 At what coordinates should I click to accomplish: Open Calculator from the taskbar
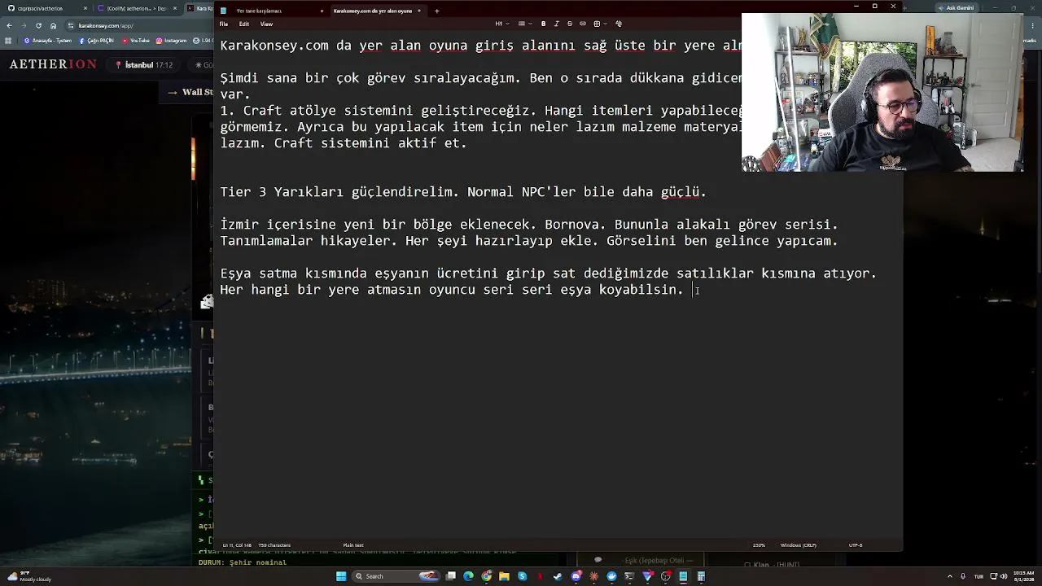pyautogui.click(x=701, y=576)
